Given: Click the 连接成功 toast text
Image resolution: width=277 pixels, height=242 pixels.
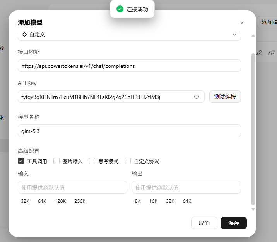Looking at the screenshot, I should pos(137,9).
